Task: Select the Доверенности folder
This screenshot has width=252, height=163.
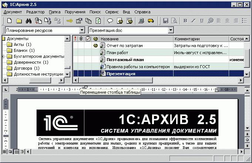Action: [x=31, y=63]
